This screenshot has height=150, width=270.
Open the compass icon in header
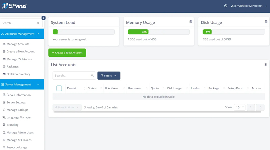(x=226, y=6)
